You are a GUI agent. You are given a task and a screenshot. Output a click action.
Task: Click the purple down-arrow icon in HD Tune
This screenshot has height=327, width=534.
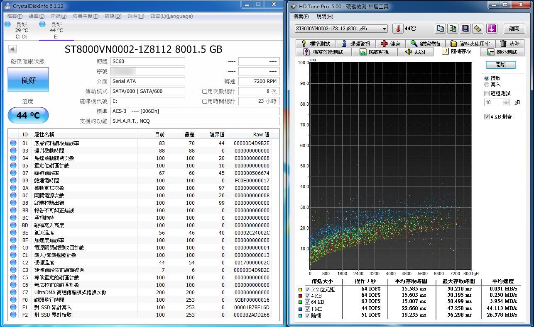(x=492, y=29)
